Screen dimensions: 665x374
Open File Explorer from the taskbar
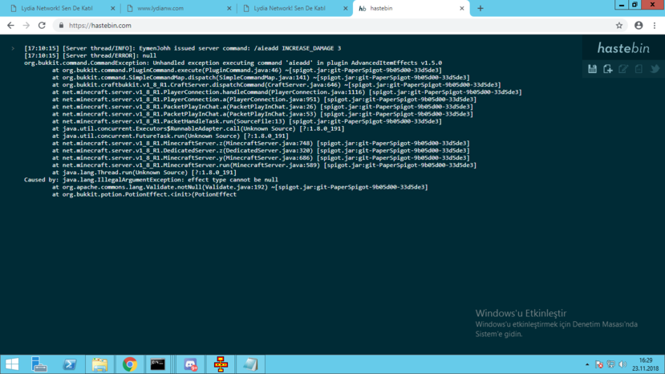pyautogui.click(x=99, y=364)
